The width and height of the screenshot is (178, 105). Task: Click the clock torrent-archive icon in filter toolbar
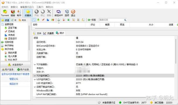click(59, 20)
